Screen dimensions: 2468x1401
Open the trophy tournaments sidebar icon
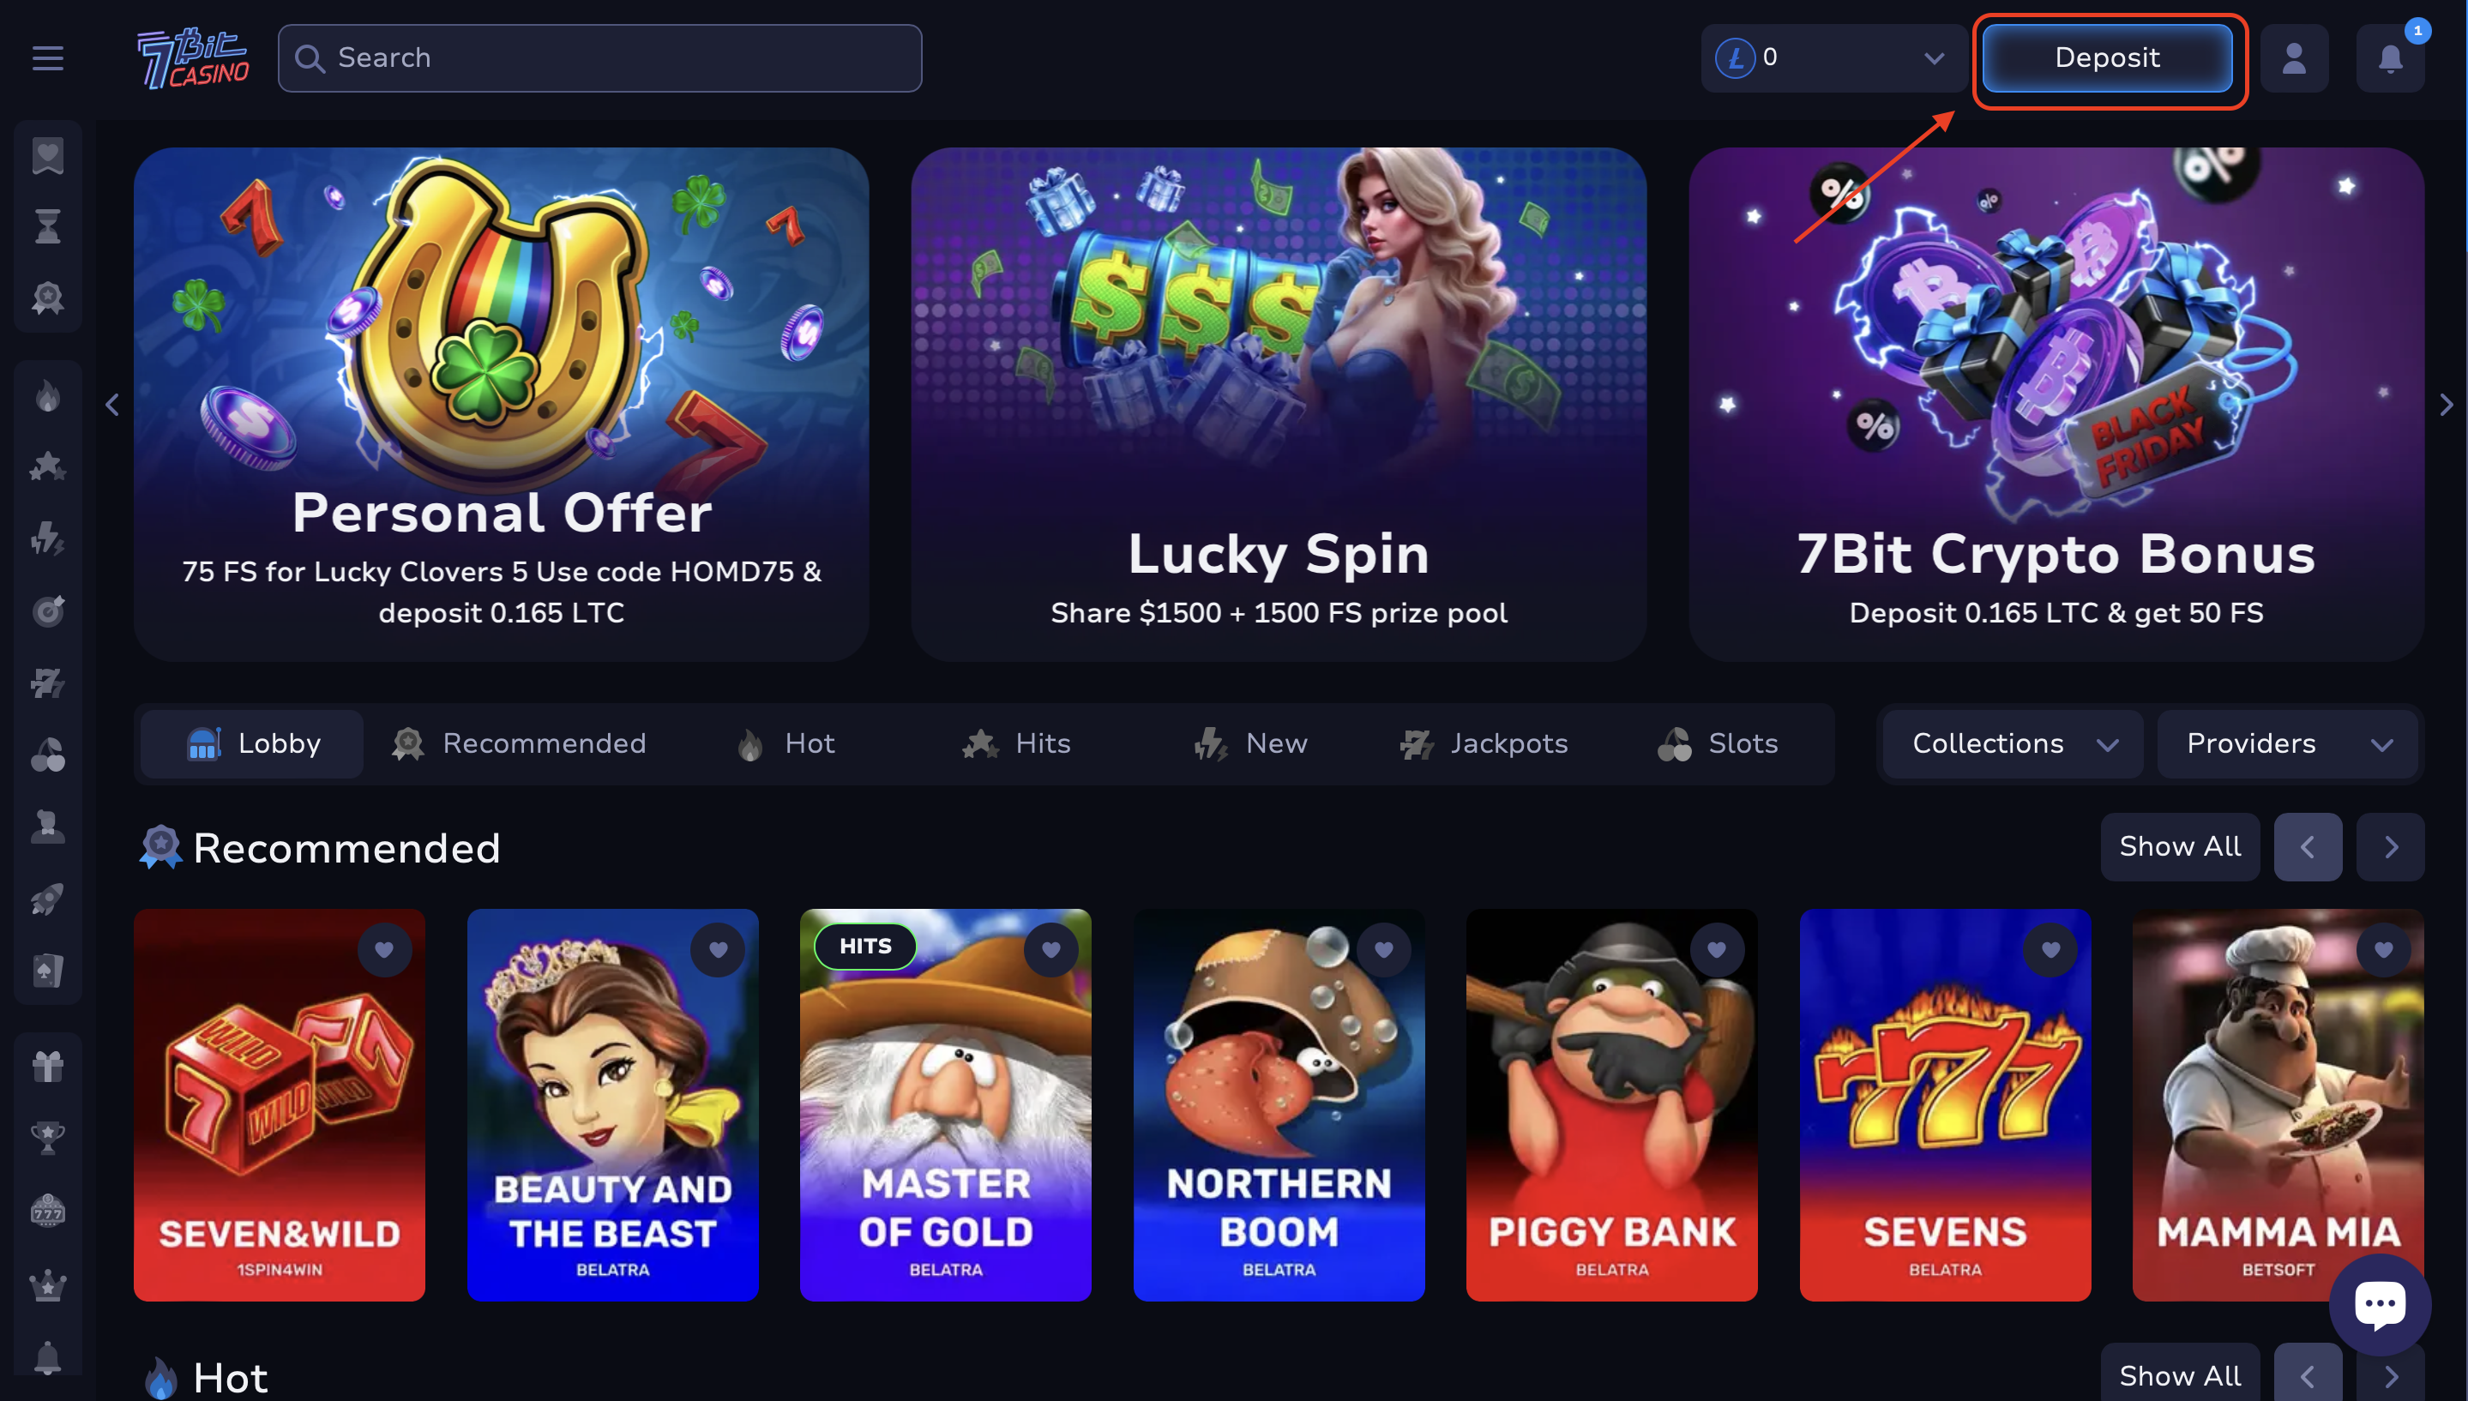point(47,1138)
